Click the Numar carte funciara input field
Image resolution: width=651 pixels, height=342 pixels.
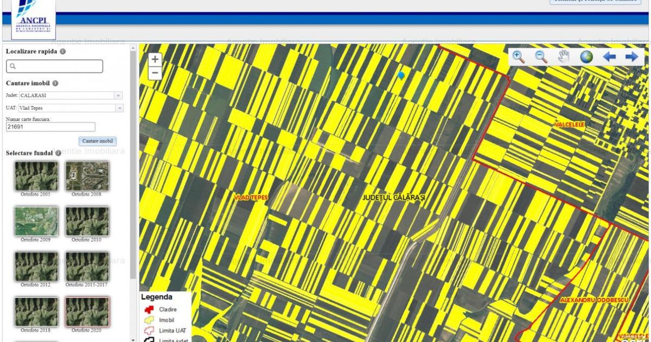pos(50,127)
